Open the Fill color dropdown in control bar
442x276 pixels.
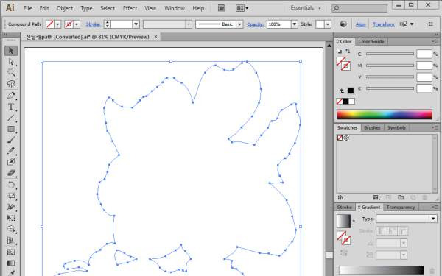click(57, 24)
